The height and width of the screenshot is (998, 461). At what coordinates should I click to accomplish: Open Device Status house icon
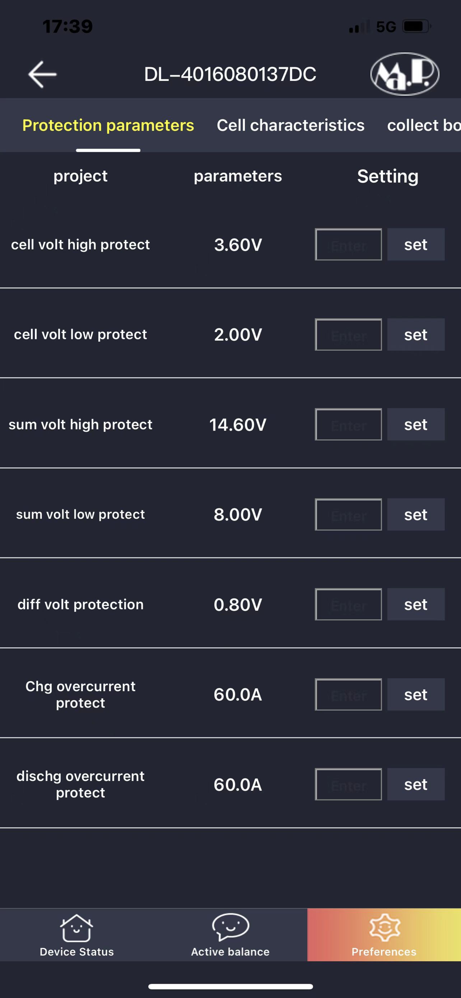pyautogui.click(x=76, y=928)
